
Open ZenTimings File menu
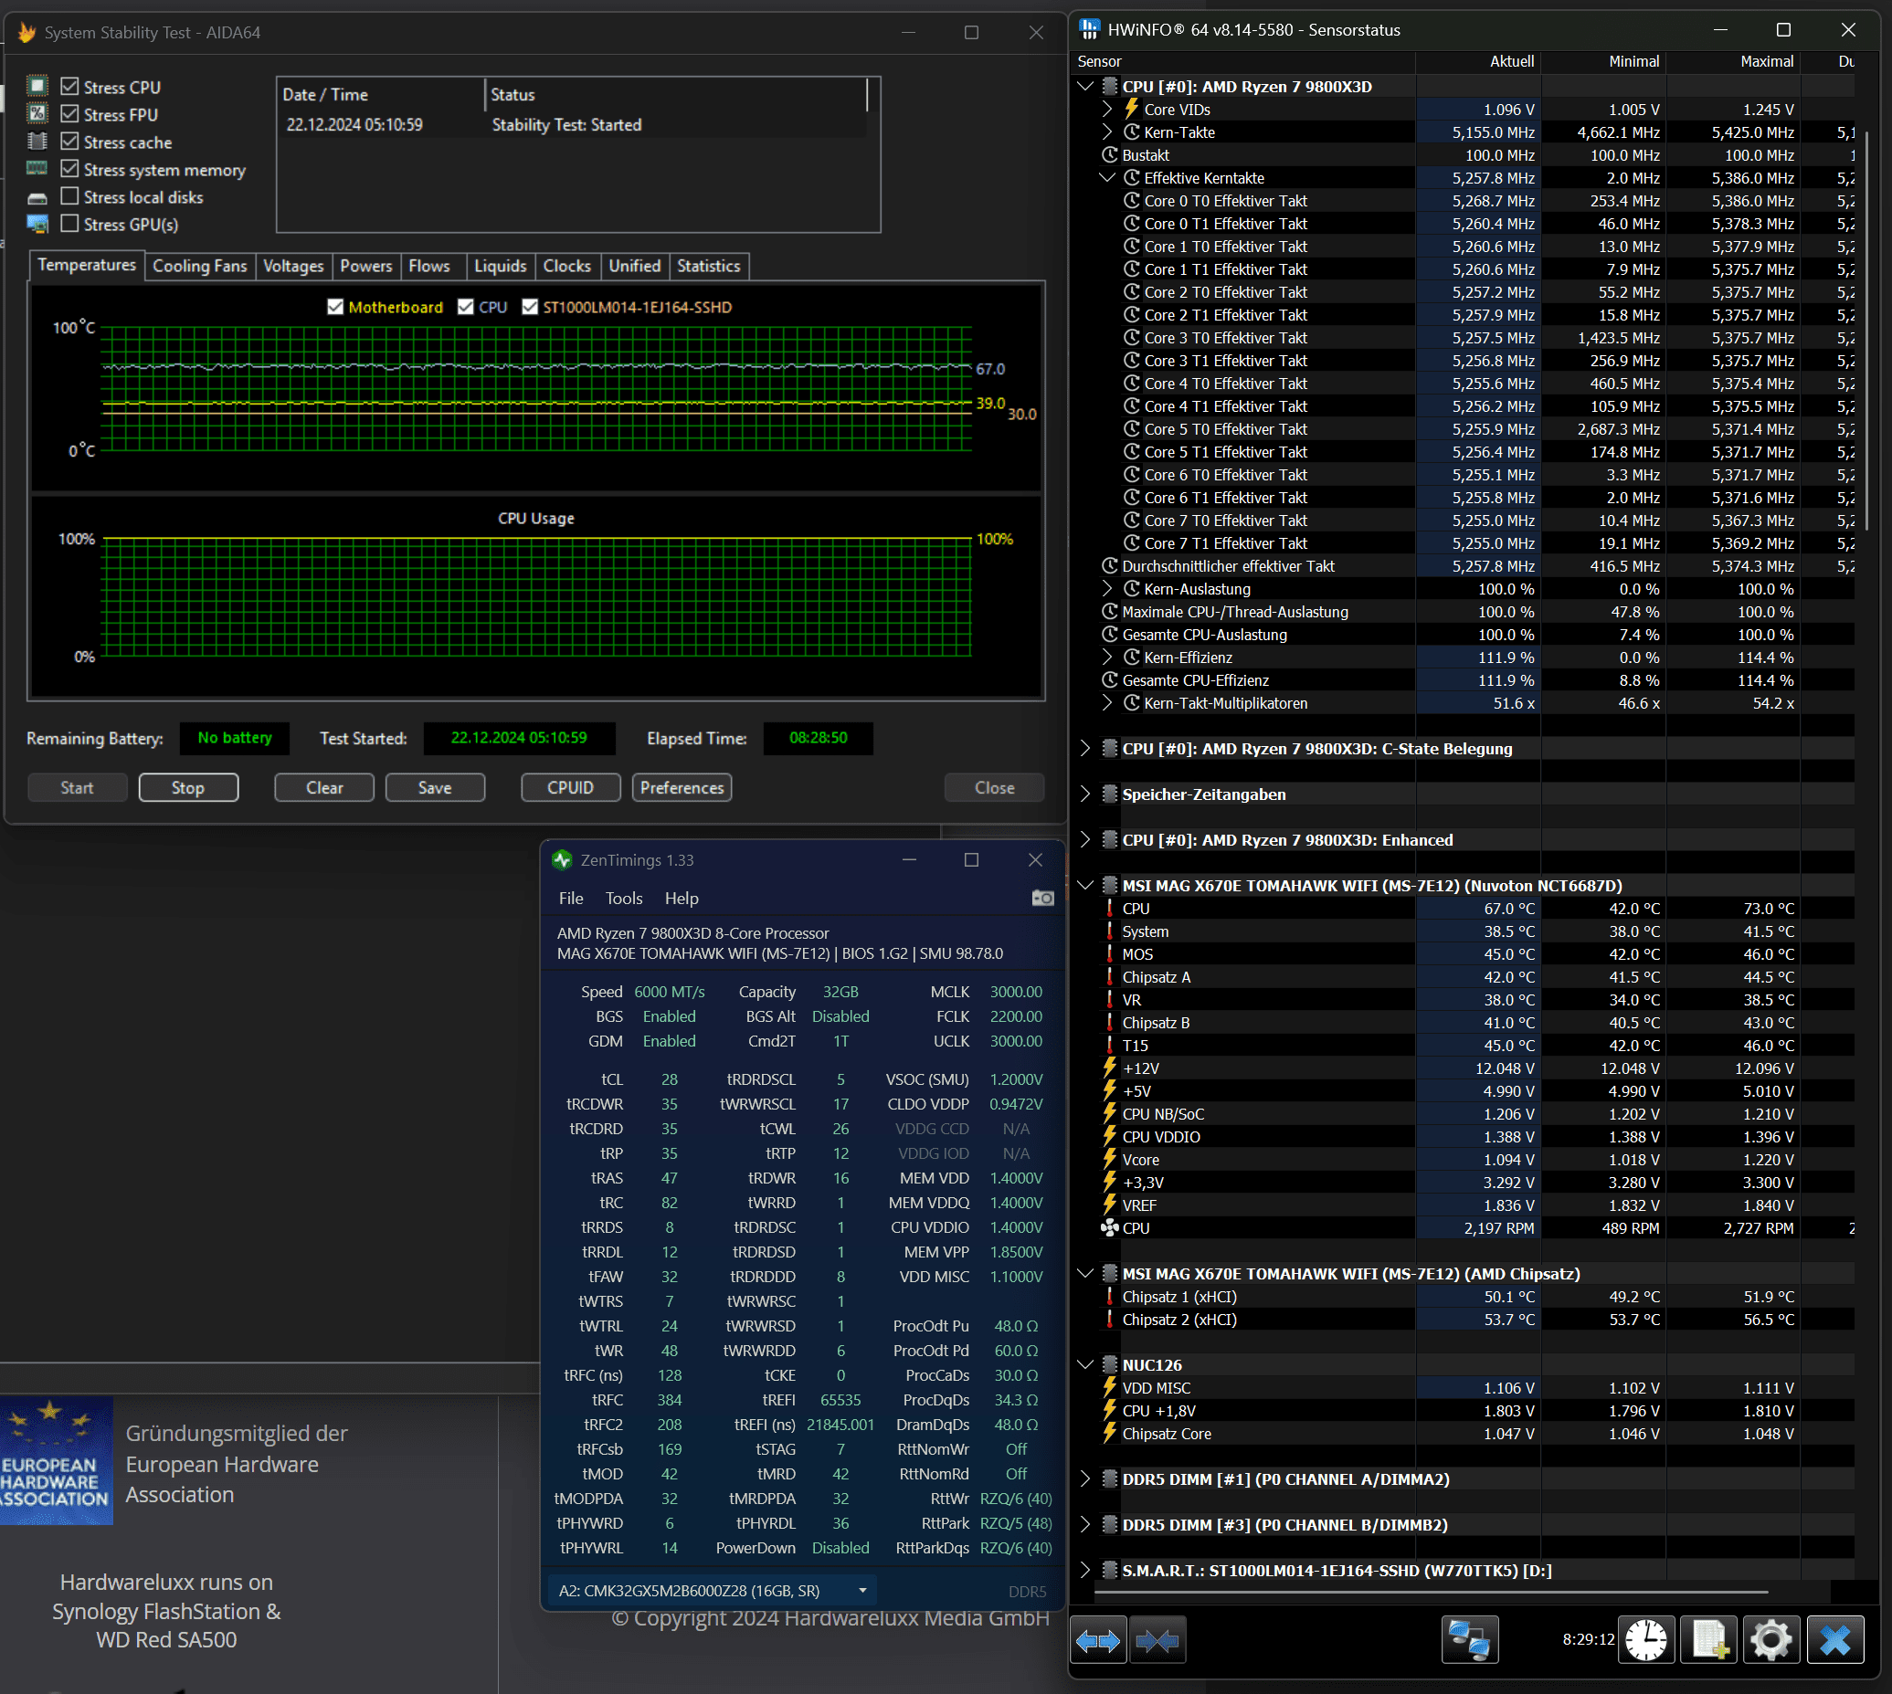571,899
